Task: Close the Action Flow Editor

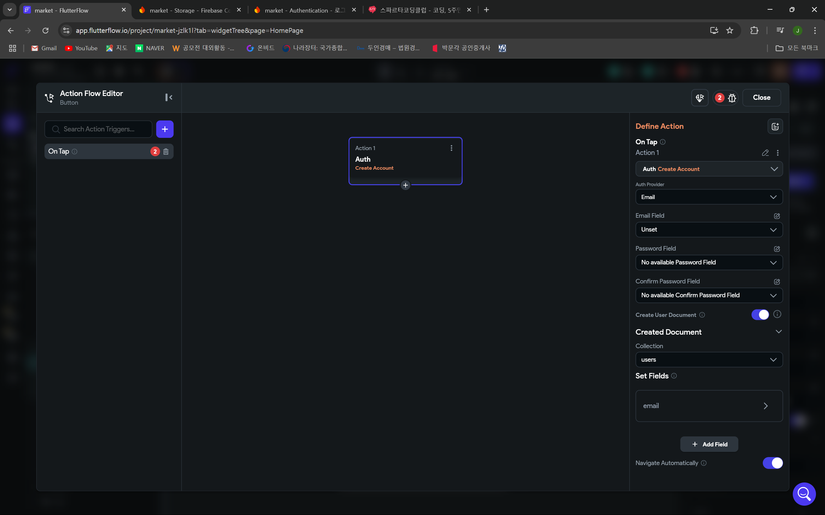Action: [761, 98]
